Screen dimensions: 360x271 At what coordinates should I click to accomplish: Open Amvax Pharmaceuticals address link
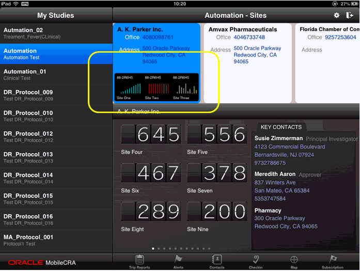pyautogui.click(x=257, y=55)
